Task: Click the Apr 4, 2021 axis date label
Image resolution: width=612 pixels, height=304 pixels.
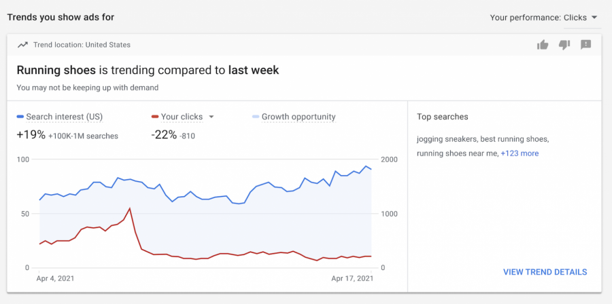Action: coord(54,279)
